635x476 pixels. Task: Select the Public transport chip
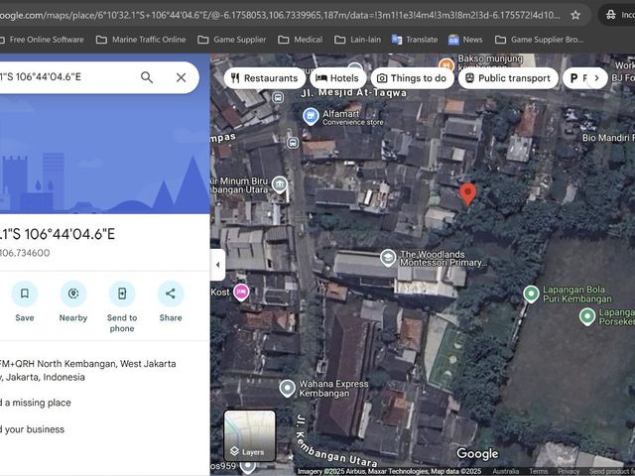(x=508, y=78)
